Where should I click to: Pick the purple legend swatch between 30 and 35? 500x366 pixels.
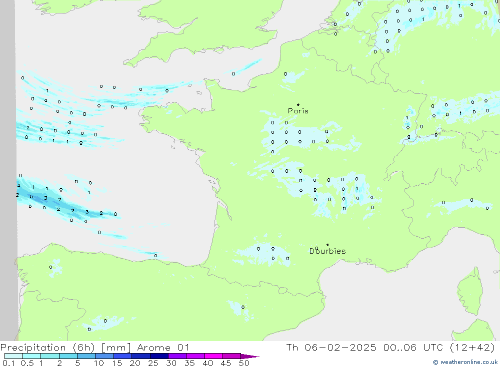177,356
